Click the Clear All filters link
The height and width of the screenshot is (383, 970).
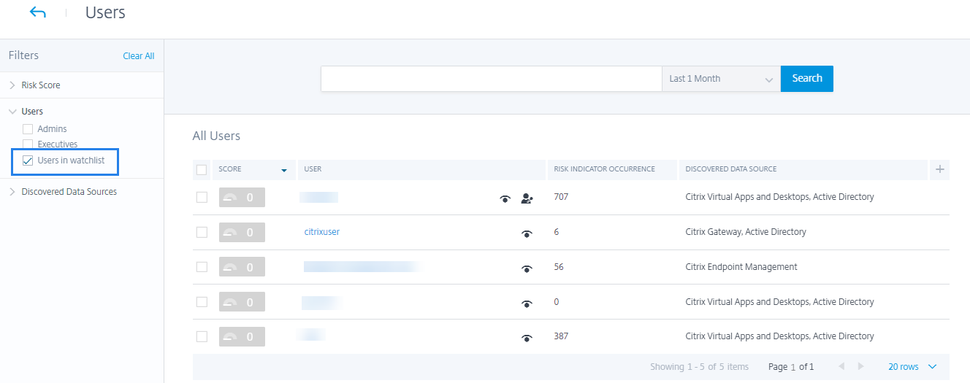[x=138, y=56]
